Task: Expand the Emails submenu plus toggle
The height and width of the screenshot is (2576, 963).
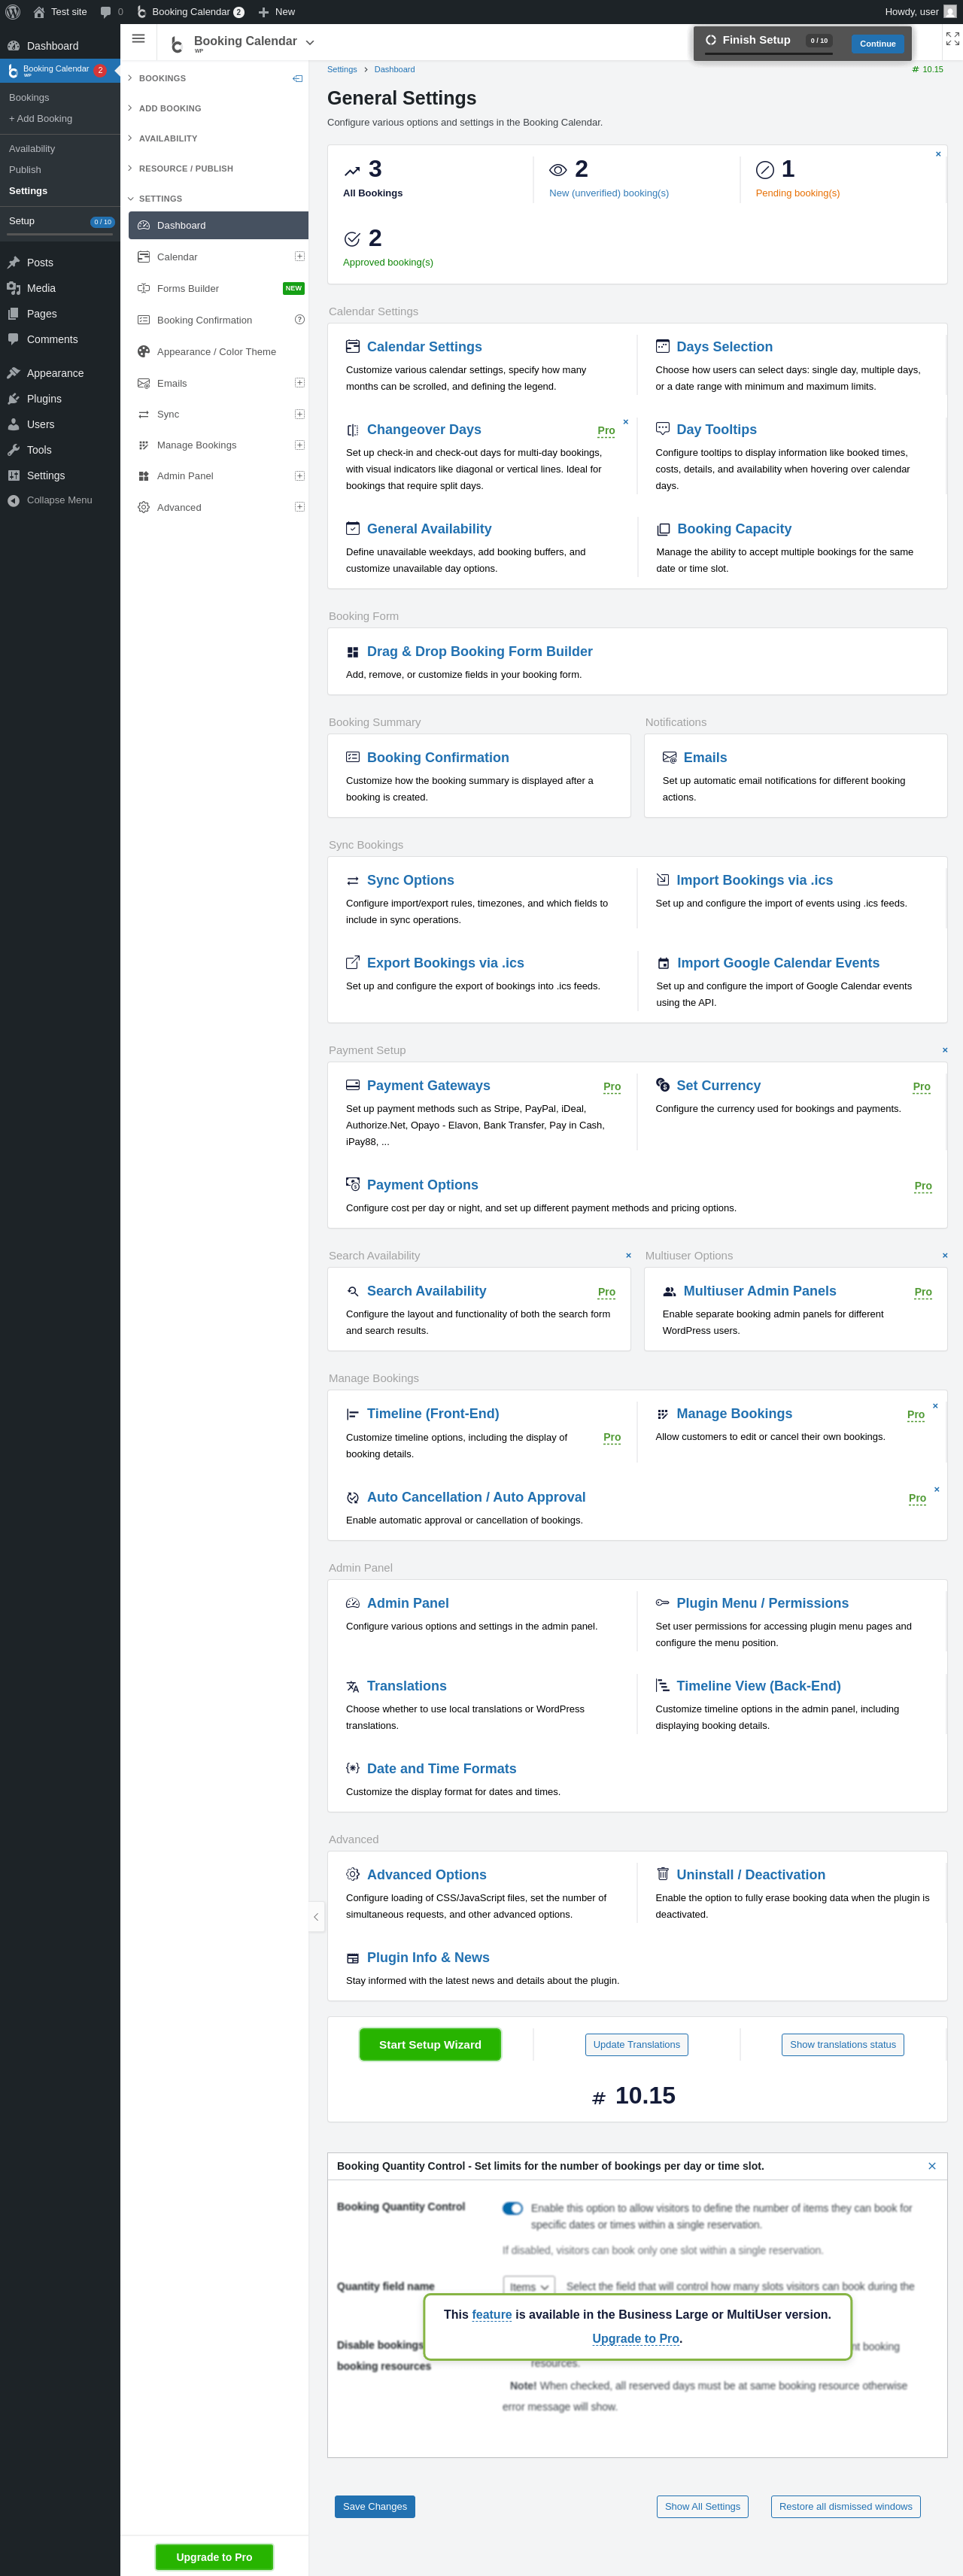Action: point(299,383)
